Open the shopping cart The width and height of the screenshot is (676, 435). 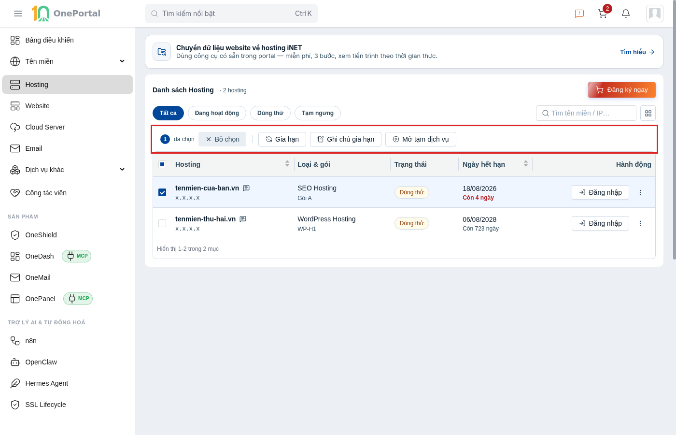point(603,14)
